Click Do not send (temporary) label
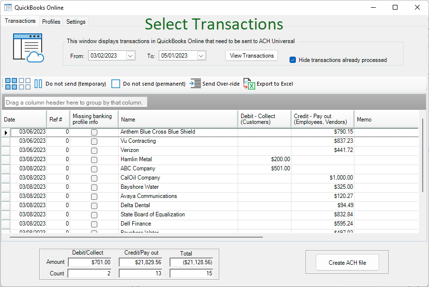The width and height of the screenshot is (429, 287). (76, 84)
